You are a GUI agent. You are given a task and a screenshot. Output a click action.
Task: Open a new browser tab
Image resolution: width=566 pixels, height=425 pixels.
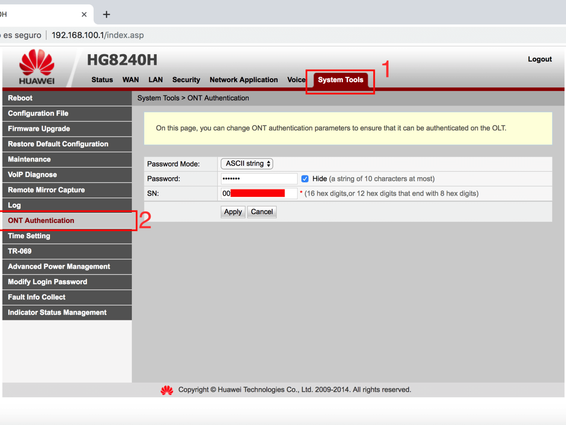106,14
